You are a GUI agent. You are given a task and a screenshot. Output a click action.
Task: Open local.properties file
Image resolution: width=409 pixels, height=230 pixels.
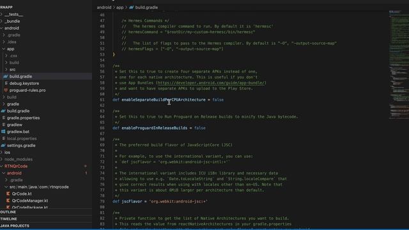pos(22,139)
